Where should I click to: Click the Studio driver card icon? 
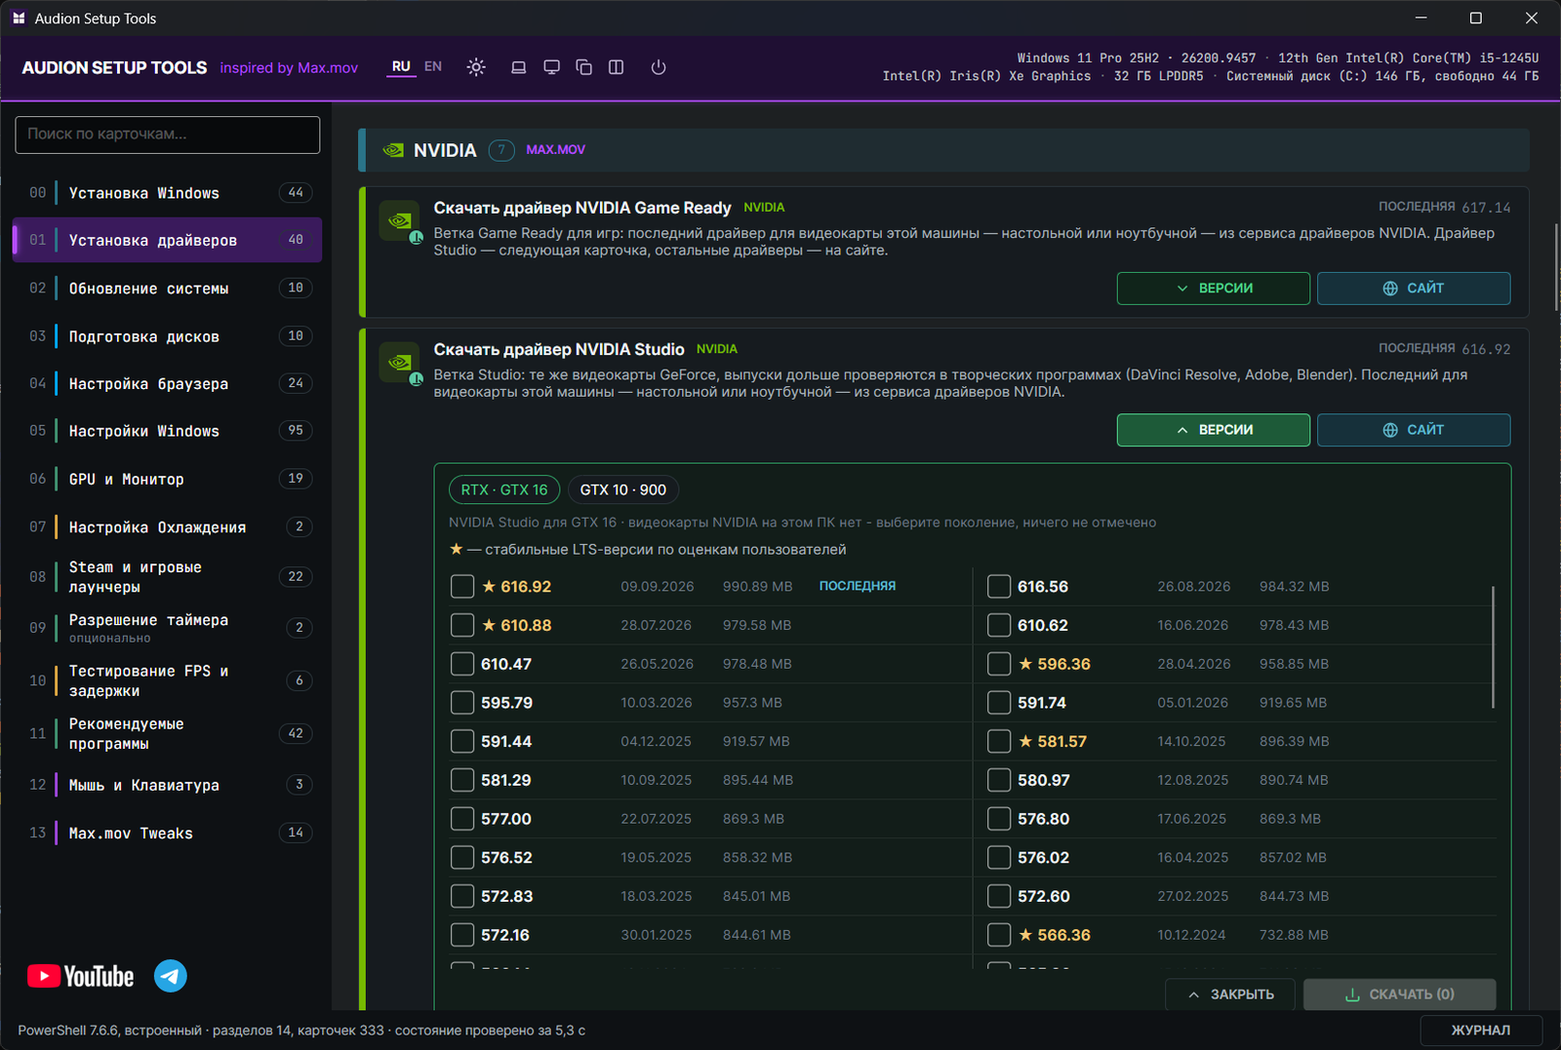pyautogui.click(x=399, y=363)
